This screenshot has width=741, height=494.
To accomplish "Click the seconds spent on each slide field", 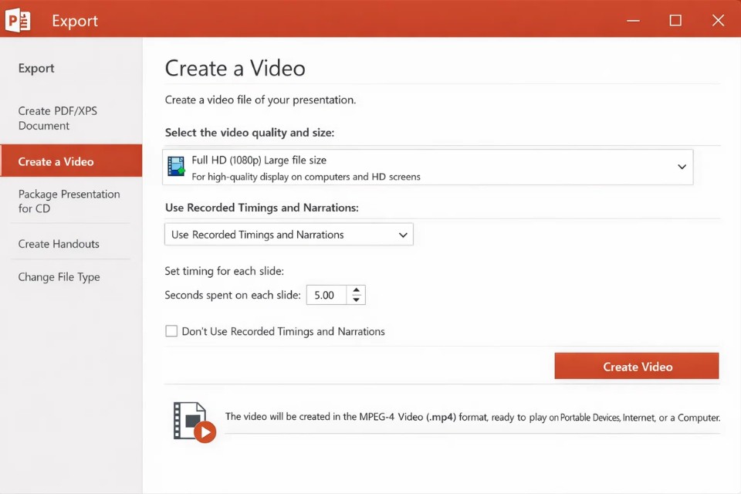I will click(327, 295).
